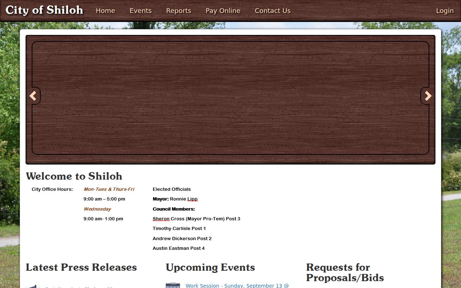Click the Wednesday label
This screenshot has width=461, height=288.
97,209
